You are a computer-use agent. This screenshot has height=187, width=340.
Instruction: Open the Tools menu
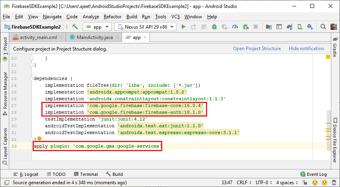[161, 17]
